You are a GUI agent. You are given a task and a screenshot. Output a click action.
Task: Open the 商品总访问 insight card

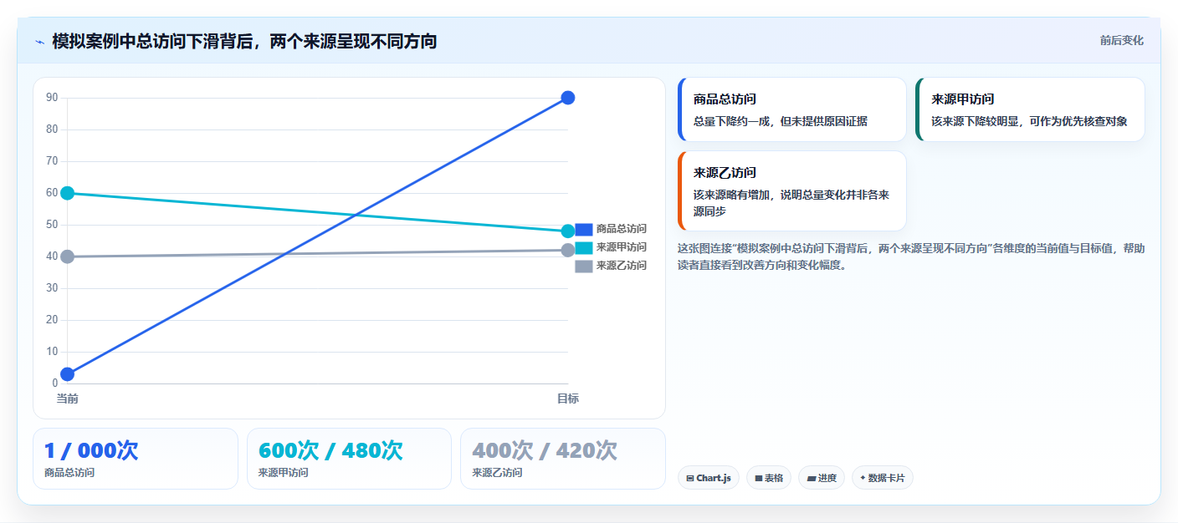(792, 109)
